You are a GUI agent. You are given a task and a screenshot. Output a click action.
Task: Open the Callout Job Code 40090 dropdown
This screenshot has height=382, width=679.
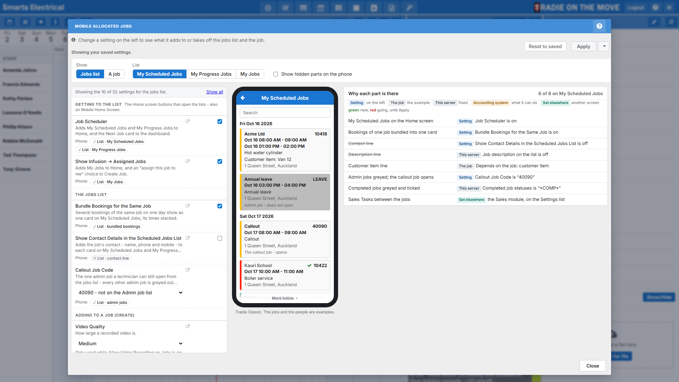[x=130, y=293]
